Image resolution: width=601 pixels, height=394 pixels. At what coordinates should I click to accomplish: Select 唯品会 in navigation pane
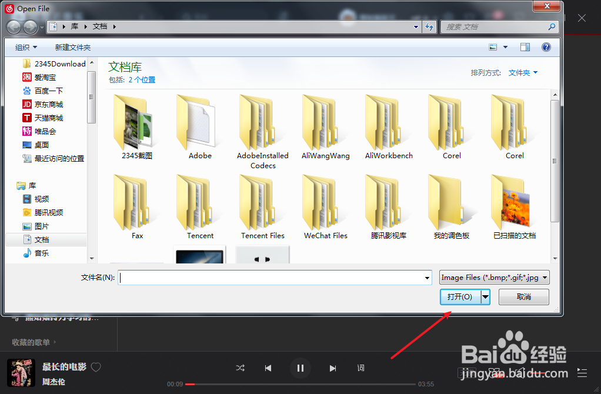point(39,131)
